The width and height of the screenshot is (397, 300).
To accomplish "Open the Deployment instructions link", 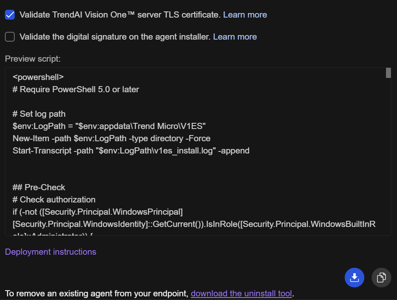I will coord(51,252).
